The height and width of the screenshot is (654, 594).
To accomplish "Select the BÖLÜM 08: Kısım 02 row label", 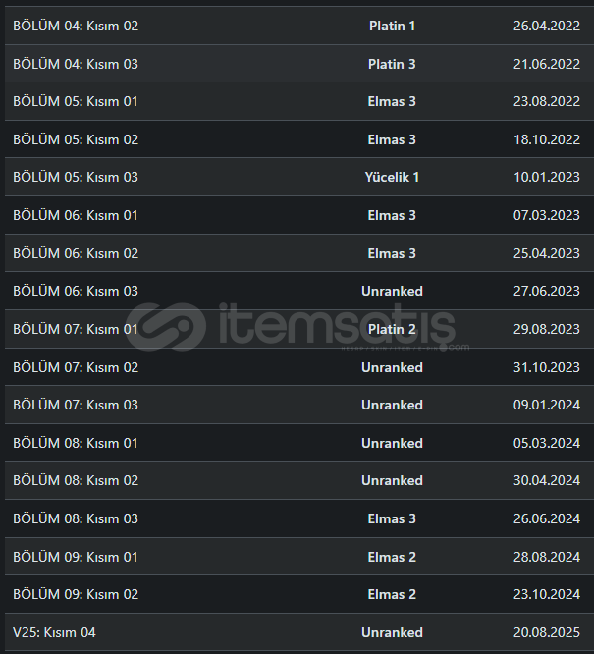I will click(76, 480).
